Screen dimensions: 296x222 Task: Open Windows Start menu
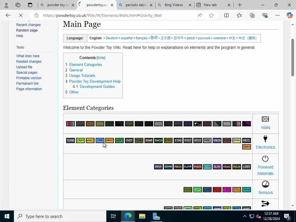[x=7, y=216]
